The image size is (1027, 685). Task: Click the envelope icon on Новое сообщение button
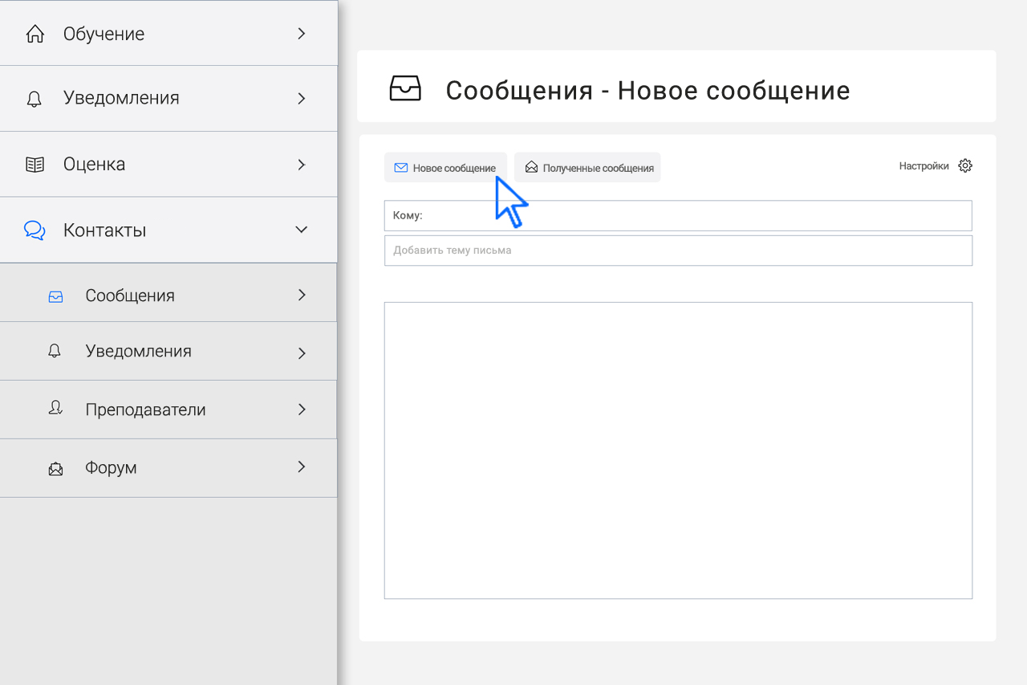click(400, 168)
